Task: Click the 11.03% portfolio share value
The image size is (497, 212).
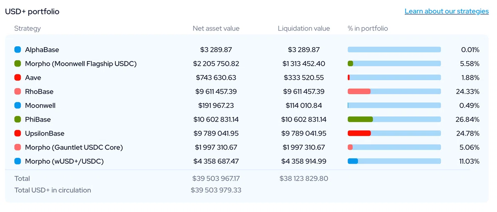Action: (x=469, y=161)
